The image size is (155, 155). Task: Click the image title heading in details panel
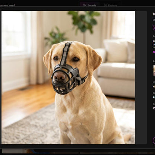point(154,14)
